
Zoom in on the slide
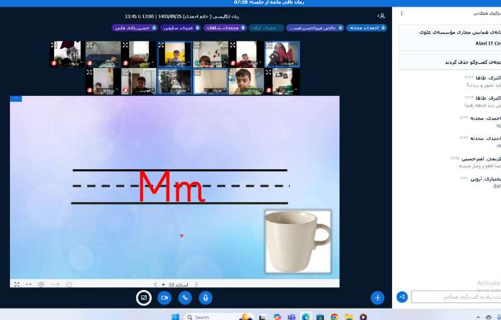pyautogui.click(x=41, y=284)
